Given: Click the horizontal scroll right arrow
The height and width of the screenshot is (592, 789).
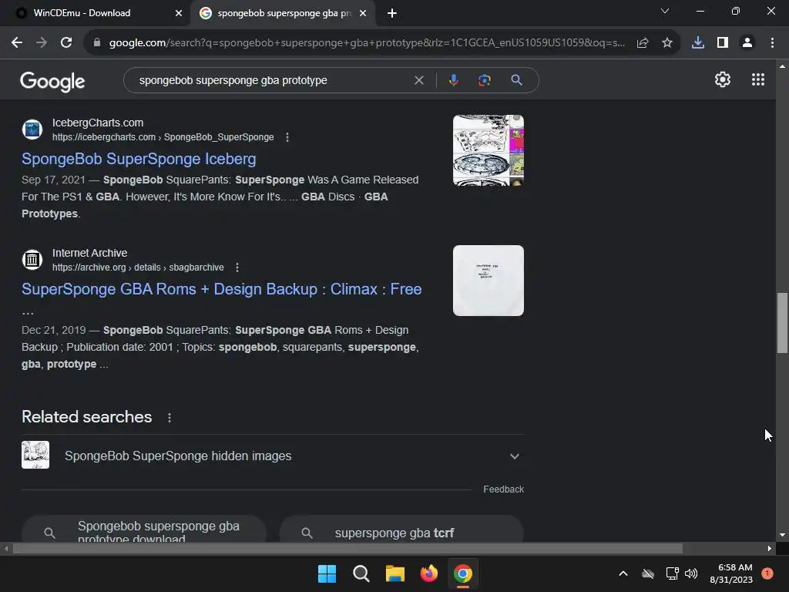Looking at the screenshot, I should pyautogui.click(x=770, y=549).
